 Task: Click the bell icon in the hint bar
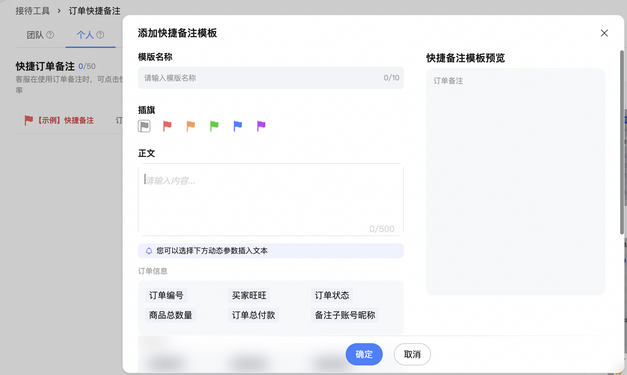pos(149,251)
